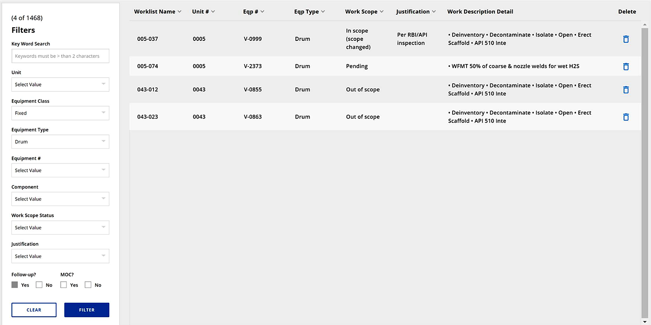Open the Work Scope Status dropdown
Image resolution: width=651 pixels, height=325 pixels.
[x=60, y=227]
